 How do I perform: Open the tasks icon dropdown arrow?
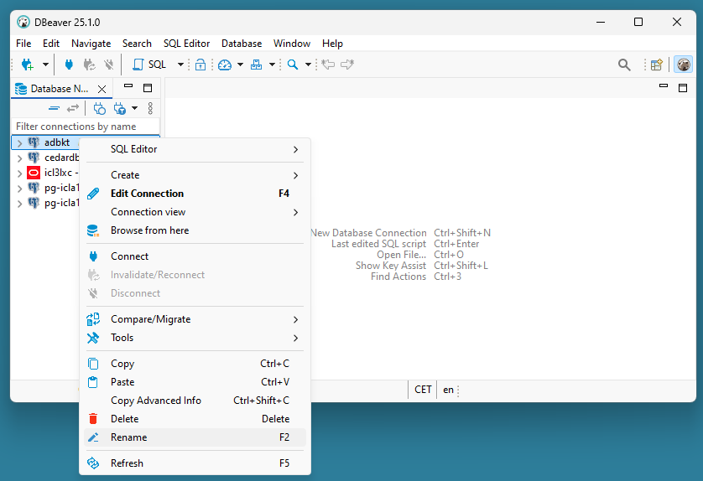pyautogui.click(x=272, y=65)
